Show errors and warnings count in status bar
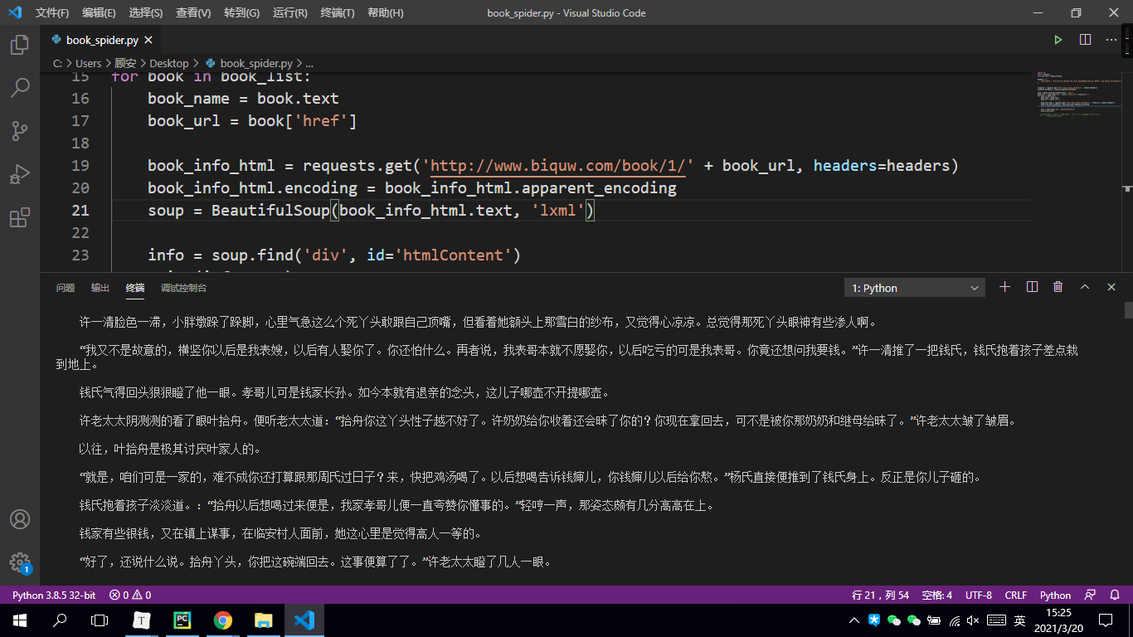The width and height of the screenshot is (1133, 637). pyautogui.click(x=130, y=595)
